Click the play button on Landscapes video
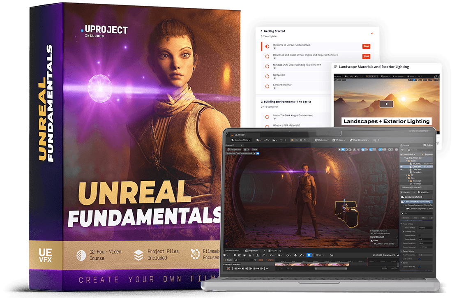Image resolution: width=452 pixels, height=298 pixels. 387,104
